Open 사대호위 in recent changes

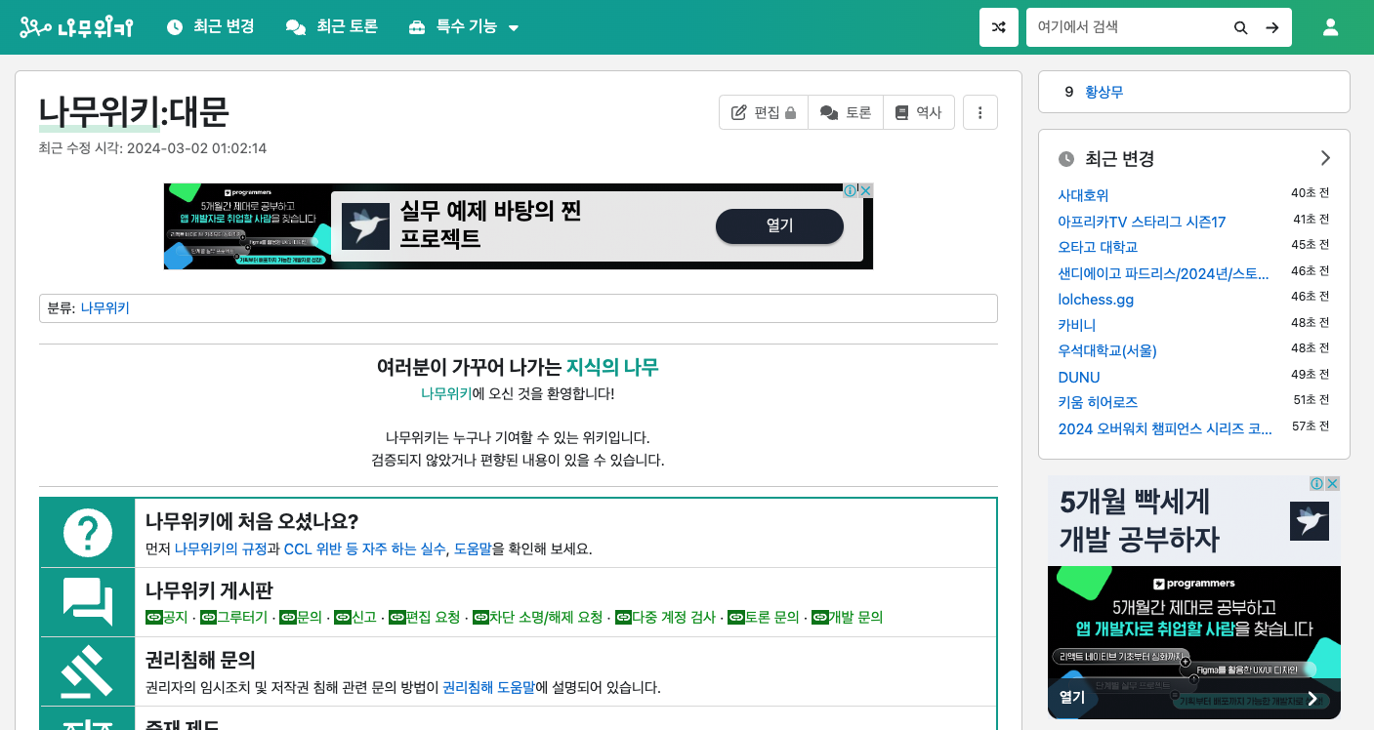(1083, 195)
